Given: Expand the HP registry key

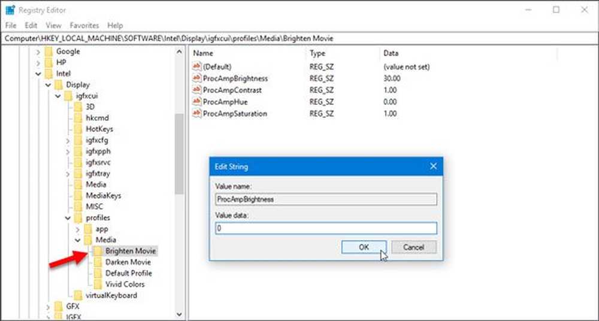Looking at the screenshot, I should click(38, 63).
